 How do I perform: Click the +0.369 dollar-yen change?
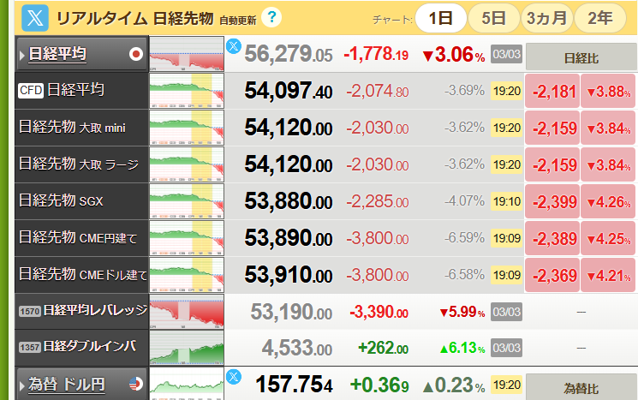coord(379,385)
